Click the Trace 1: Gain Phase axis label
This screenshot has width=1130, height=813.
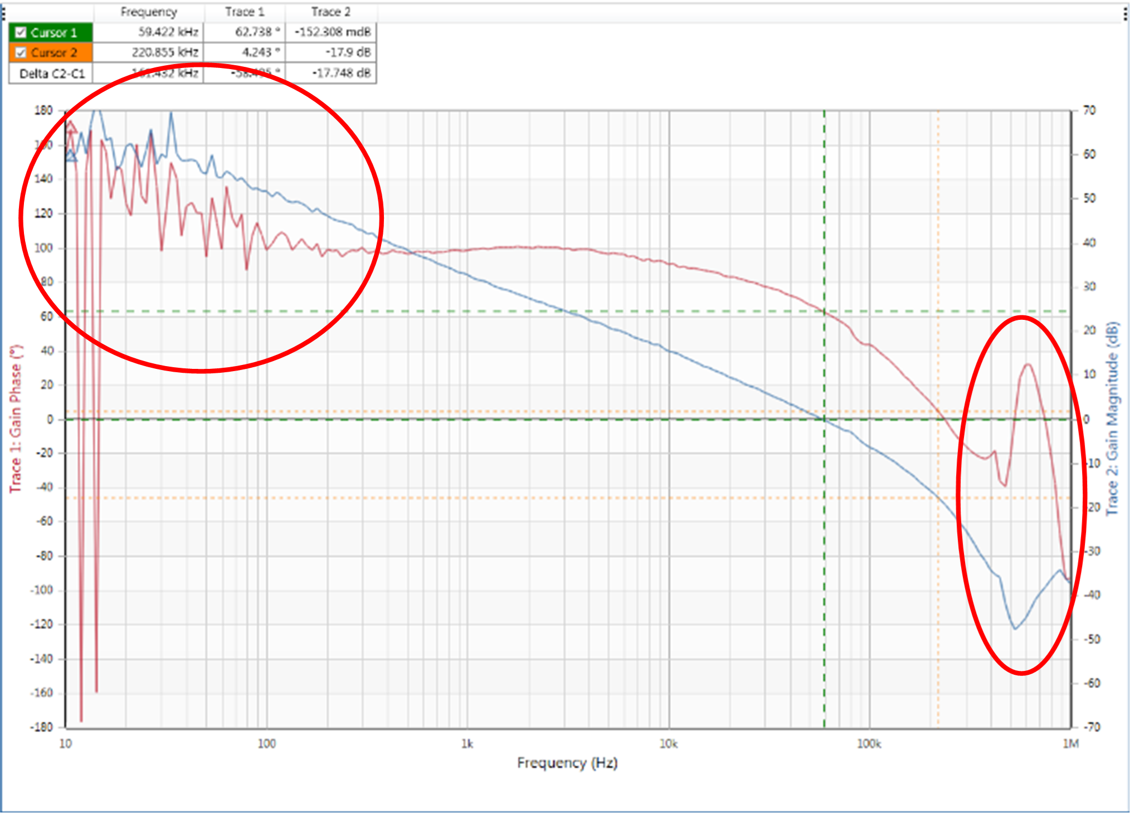click(16, 418)
